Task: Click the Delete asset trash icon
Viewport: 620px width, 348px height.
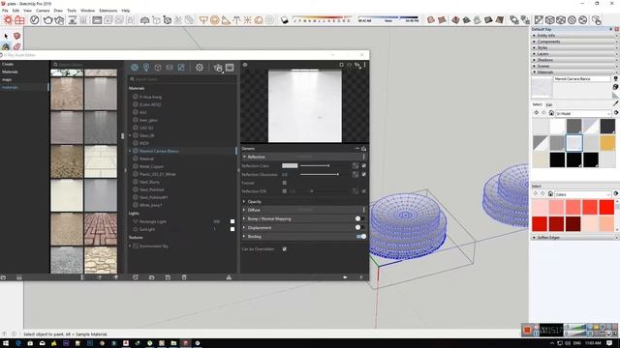Action: [184, 277]
